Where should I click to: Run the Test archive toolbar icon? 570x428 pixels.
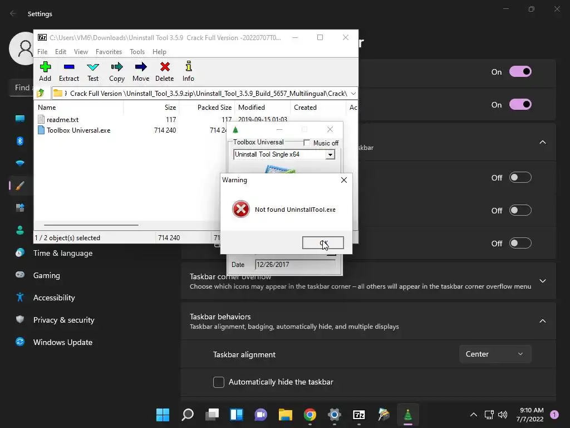click(x=93, y=72)
